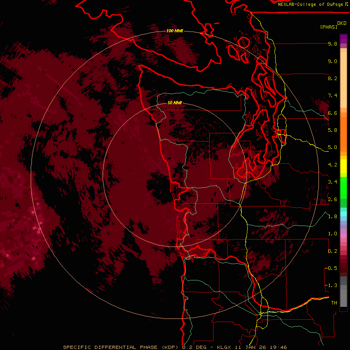
Task: Click the Specific Differential Phase KLGX timestamp caption
Action: pyautogui.click(x=175, y=347)
